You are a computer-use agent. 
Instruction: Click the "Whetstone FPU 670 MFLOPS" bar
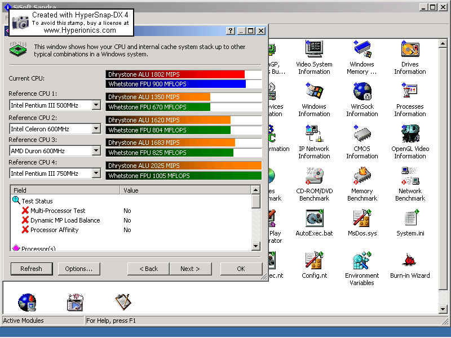[158, 107]
